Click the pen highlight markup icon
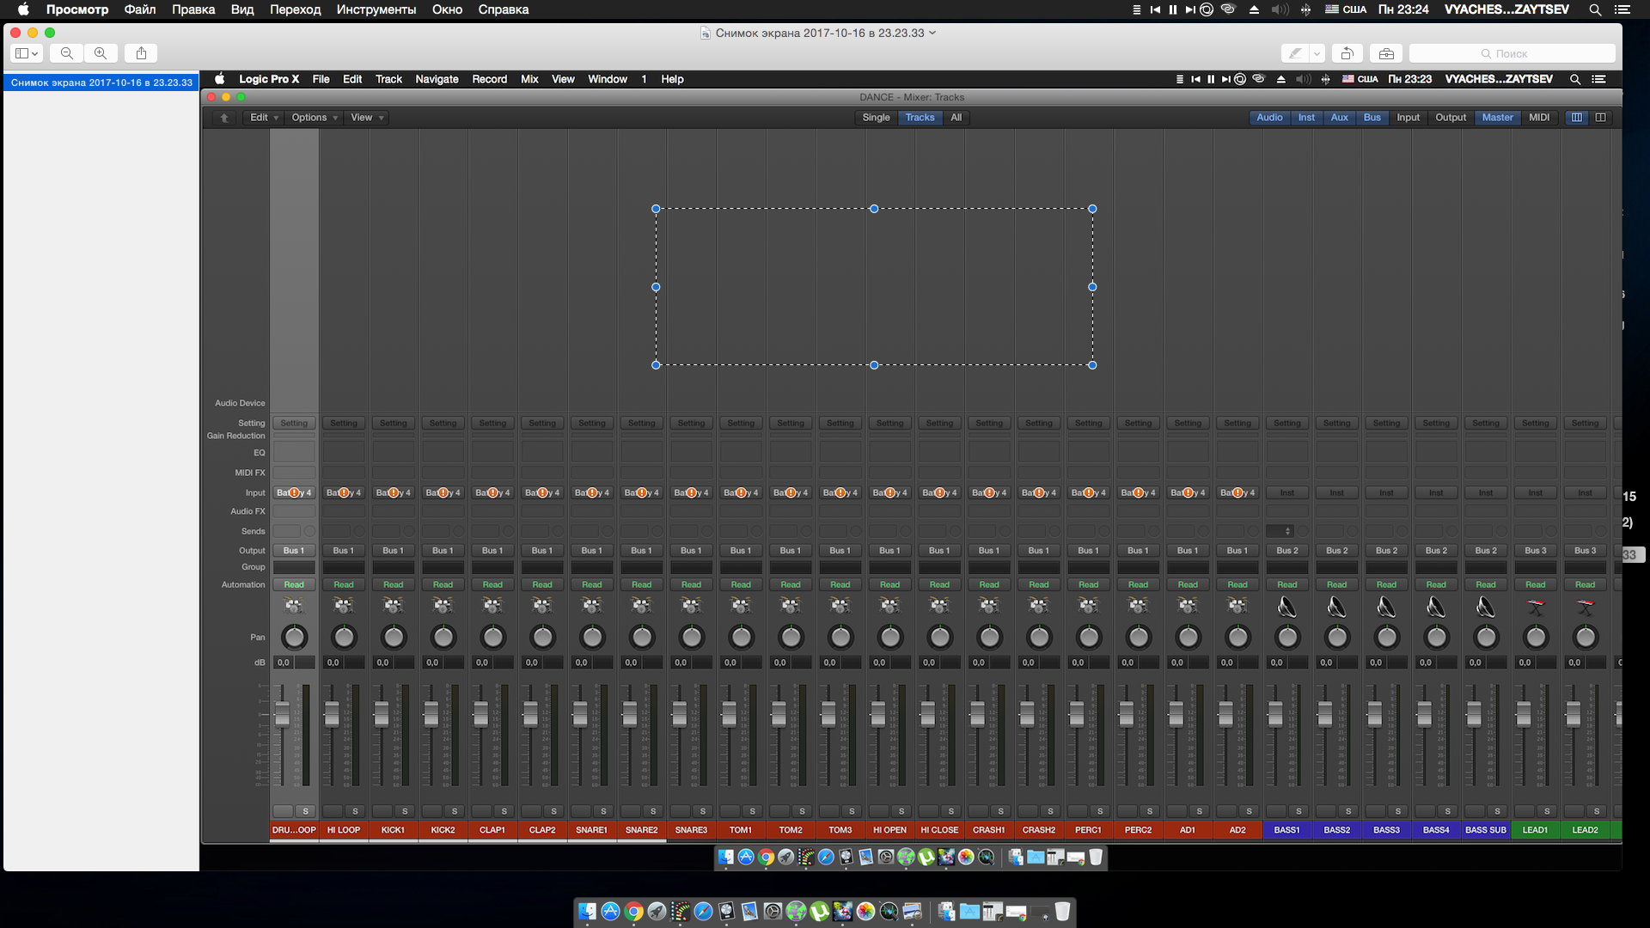Image resolution: width=1650 pixels, height=928 pixels. [x=1294, y=53]
